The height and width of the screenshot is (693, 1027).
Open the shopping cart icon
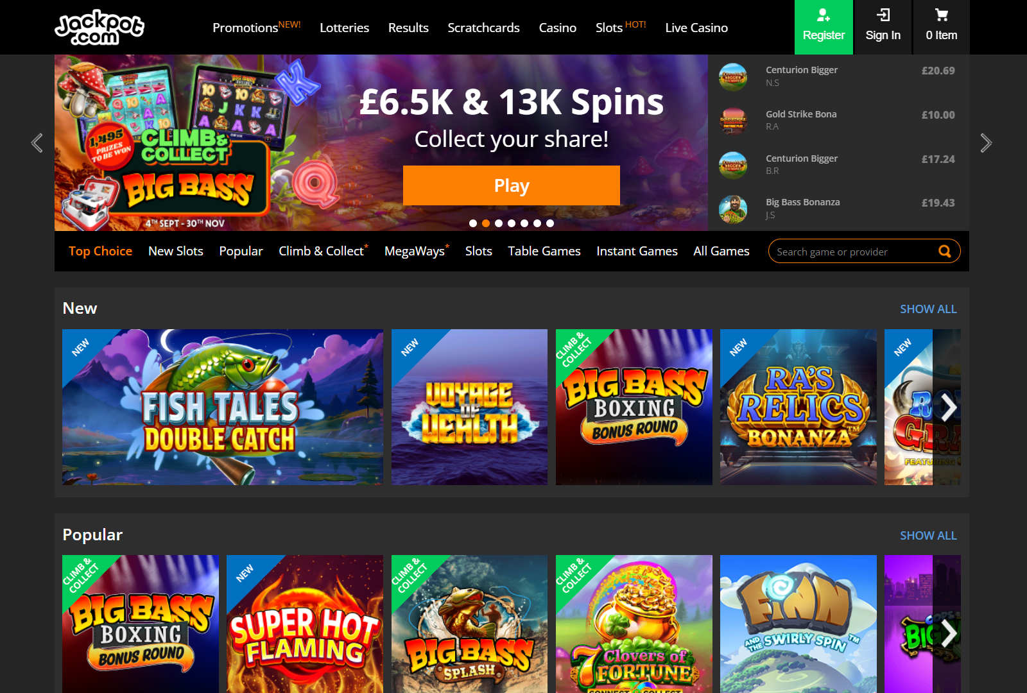pos(942,15)
